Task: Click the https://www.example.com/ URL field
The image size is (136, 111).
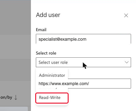Action: (83, 84)
